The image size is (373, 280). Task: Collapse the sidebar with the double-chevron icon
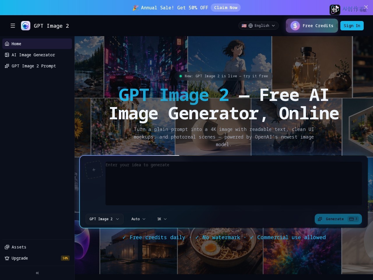click(37, 273)
